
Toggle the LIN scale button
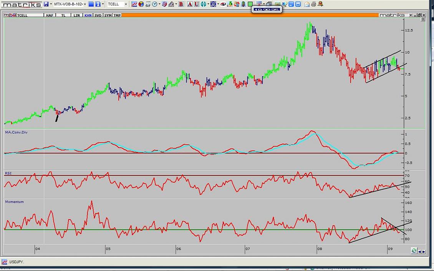pos(77,15)
